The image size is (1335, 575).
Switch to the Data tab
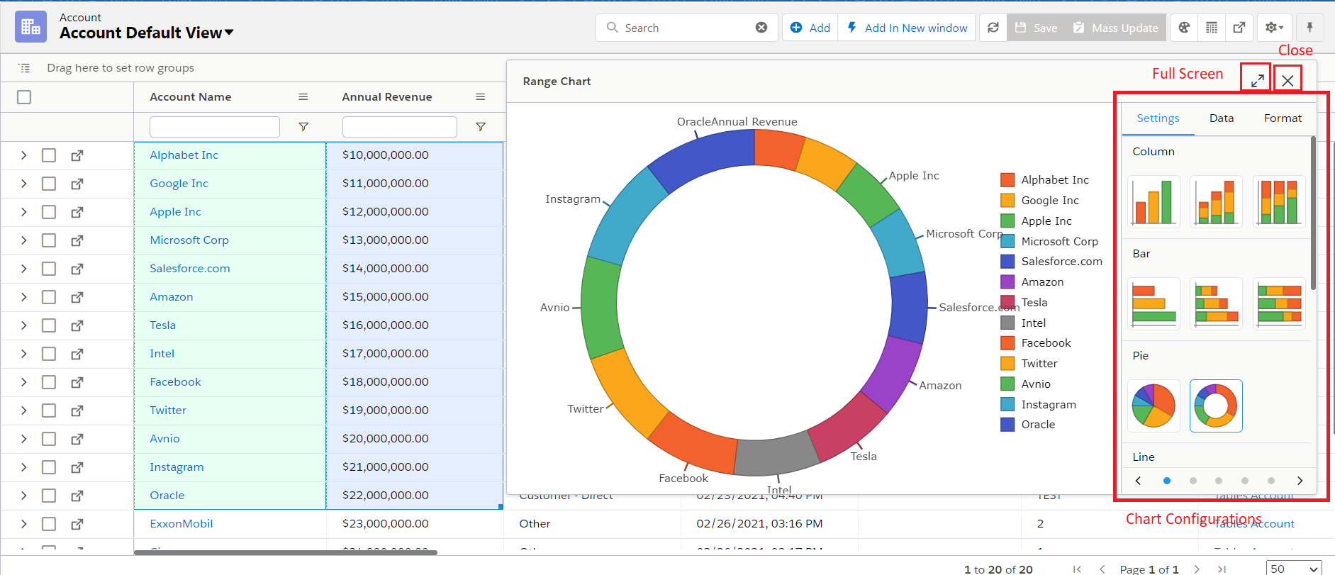(1221, 118)
